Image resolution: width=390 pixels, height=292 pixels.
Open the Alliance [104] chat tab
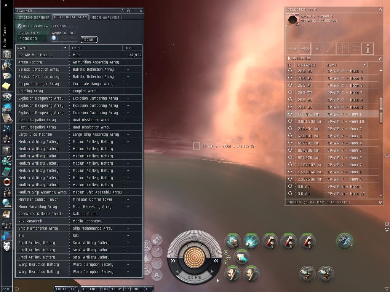(116, 289)
